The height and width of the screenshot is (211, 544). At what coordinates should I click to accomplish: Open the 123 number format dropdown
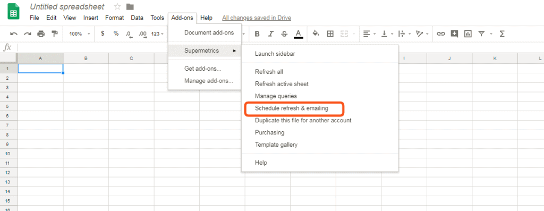157,34
